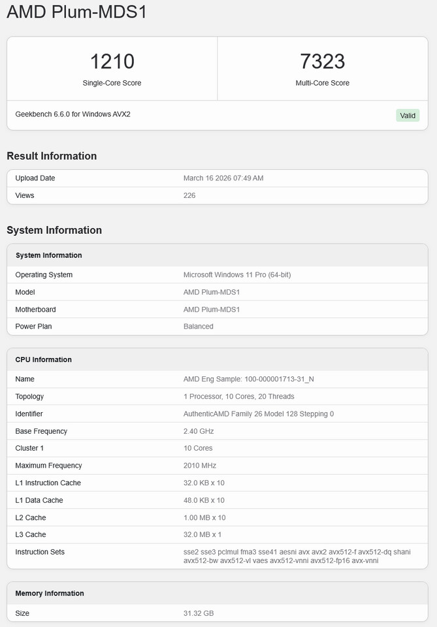Click the System Information table header

(49, 255)
